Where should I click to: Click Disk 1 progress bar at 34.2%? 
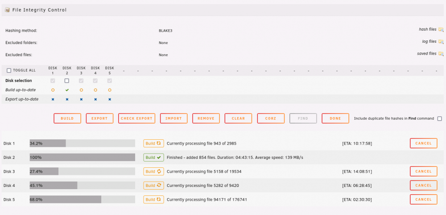pos(82,143)
